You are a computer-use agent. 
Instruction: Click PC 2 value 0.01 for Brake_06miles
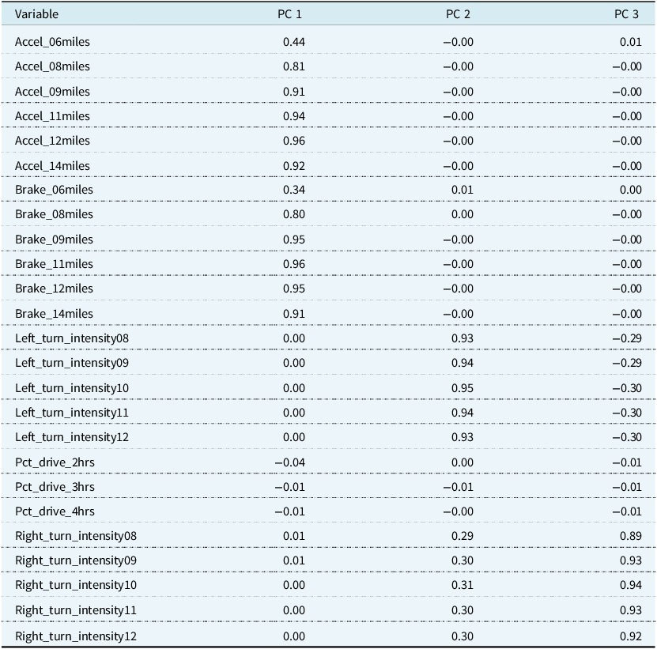click(463, 190)
